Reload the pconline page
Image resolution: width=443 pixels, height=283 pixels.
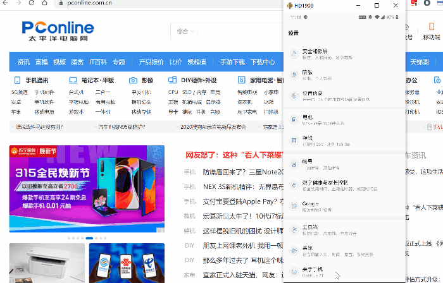pyautogui.click(x=32, y=3)
